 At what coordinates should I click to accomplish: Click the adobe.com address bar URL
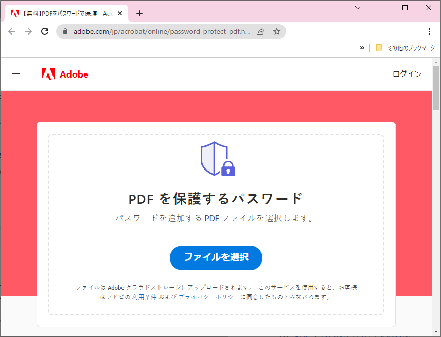(162, 31)
